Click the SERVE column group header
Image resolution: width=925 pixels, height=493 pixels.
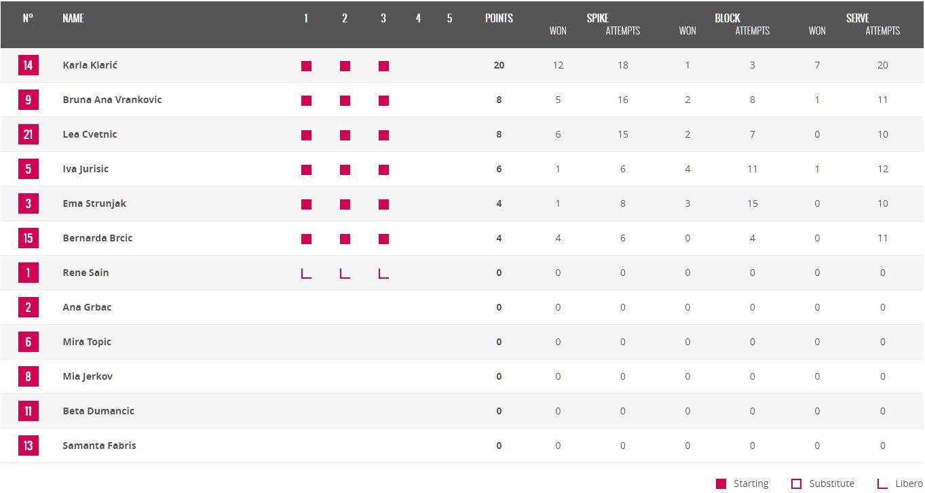coord(857,18)
